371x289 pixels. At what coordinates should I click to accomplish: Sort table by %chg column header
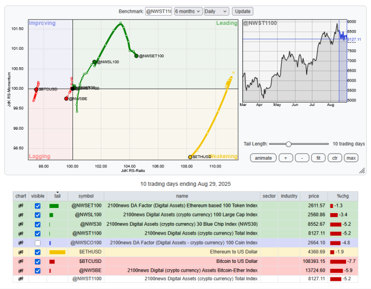[343, 196]
